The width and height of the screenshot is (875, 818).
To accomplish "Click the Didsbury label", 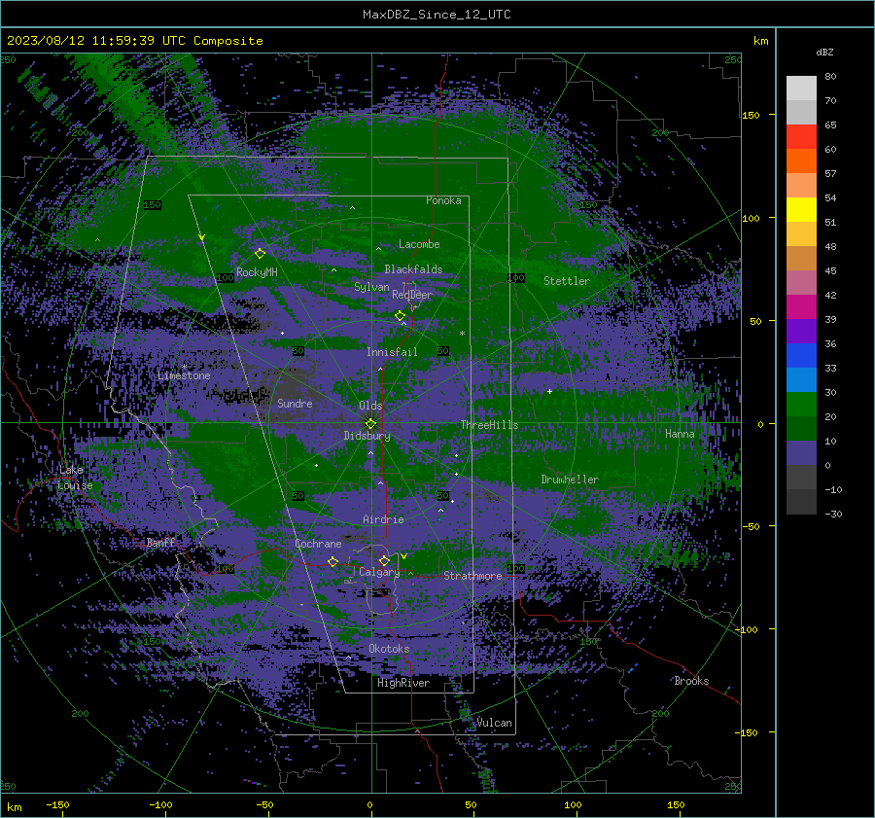I will (x=367, y=436).
